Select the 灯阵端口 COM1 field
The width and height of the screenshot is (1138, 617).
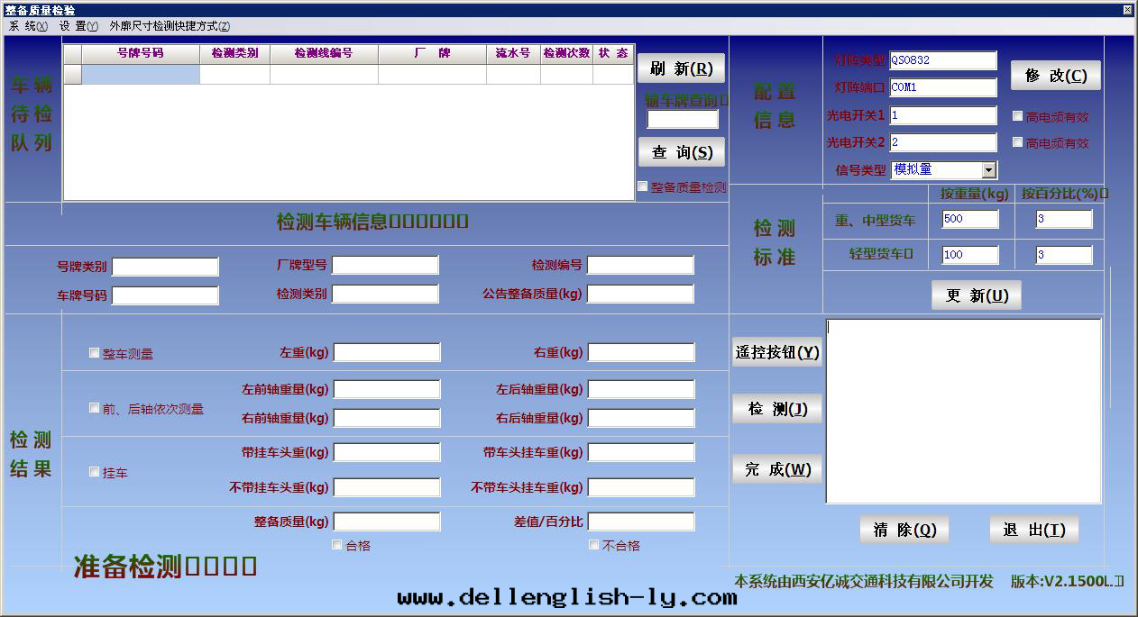tap(942, 87)
